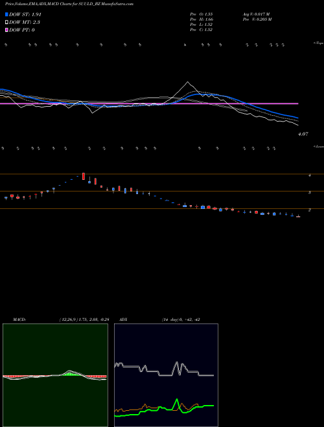Screen dimensions: 324x427
Task: Click the white DOW MT legend swatch
Action: pos(6,23)
